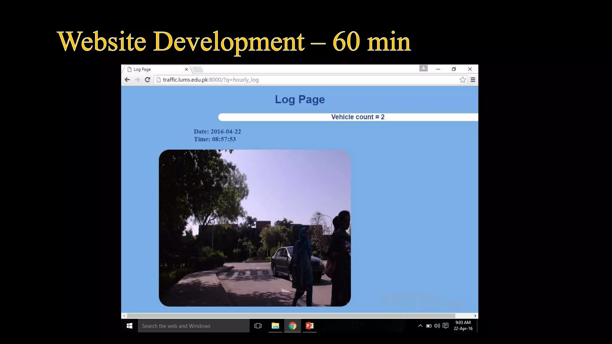Click the browser forward arrow
Viewport: 612px width, 344px height.
point(137,80)
